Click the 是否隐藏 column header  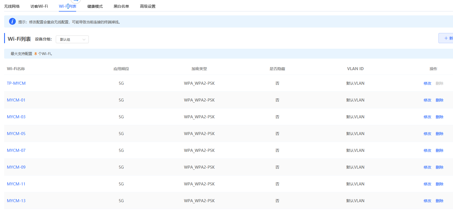(277, 69)
